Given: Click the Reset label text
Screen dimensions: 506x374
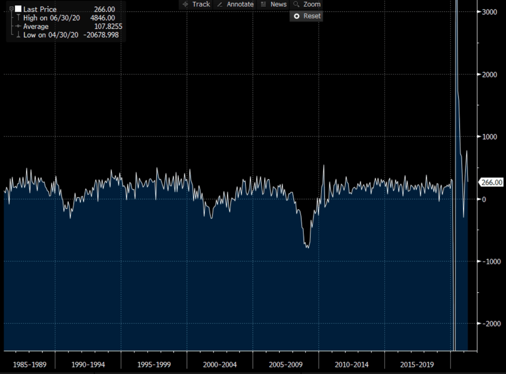Looking at the screenshot, I should [x=311, y=16].
